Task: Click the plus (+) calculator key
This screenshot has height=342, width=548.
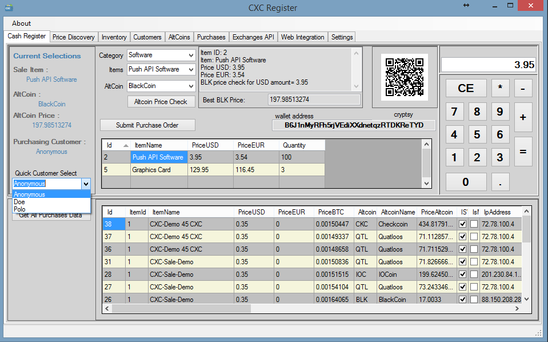Action: tap(523, 117)
